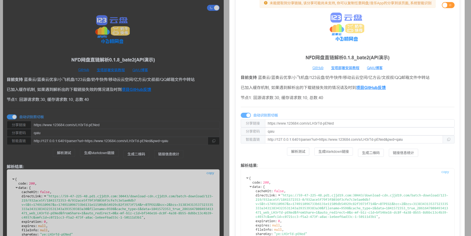471x236 pixels.
Task: Collapse the root JSON node in the dark panel
Action: [13, 179]
